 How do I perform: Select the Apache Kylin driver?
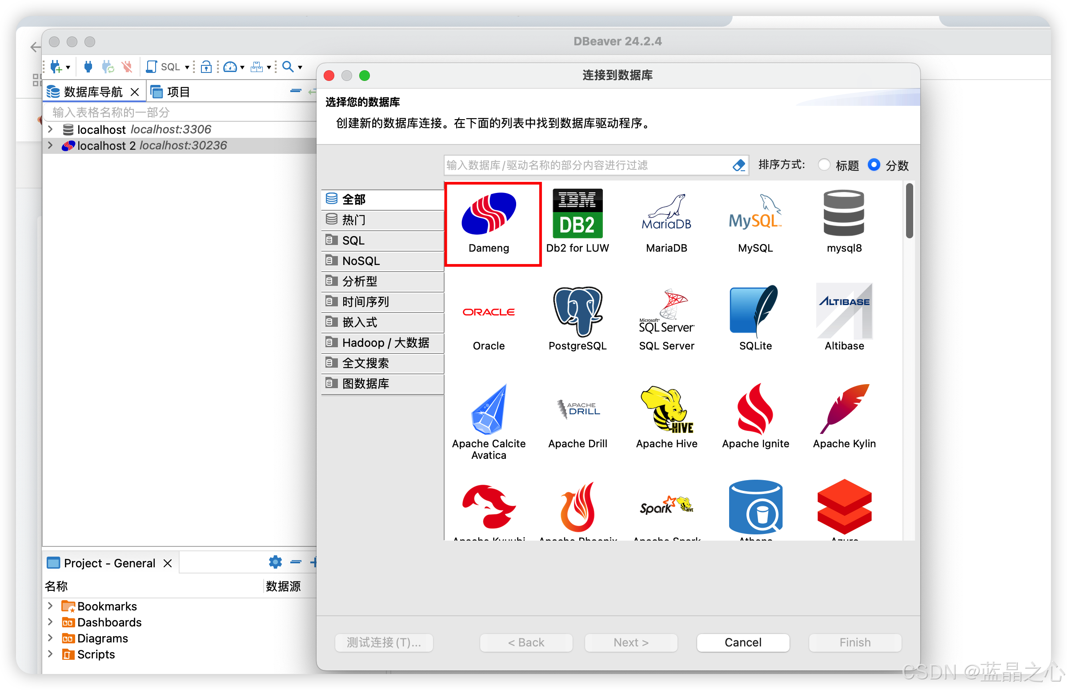[843, 417]
